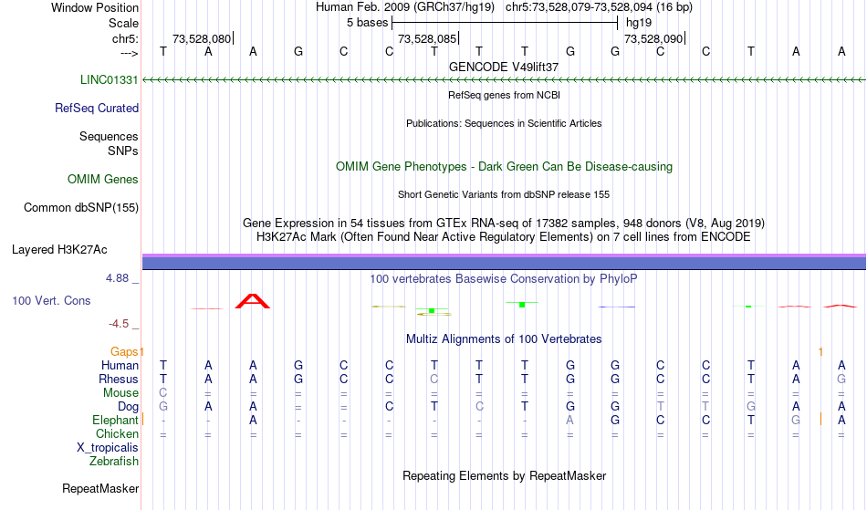Image resolution: width=867 pixels, height=510 pixels.
Task: Select the Chicken alignment row label
Action: pyautogui.click(x=117, y=433)
